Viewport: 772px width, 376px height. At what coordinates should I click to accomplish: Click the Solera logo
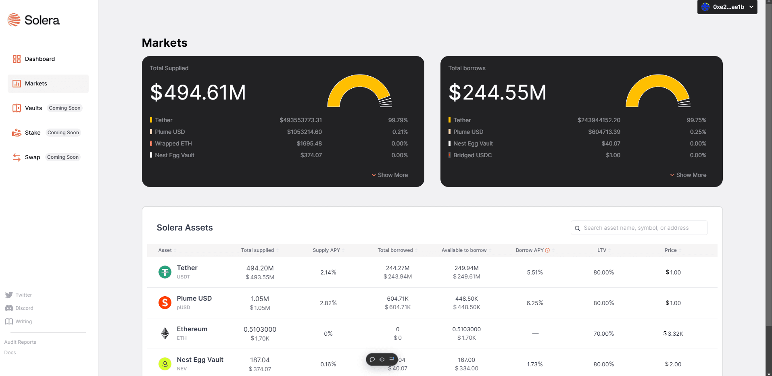pos(33,20)
